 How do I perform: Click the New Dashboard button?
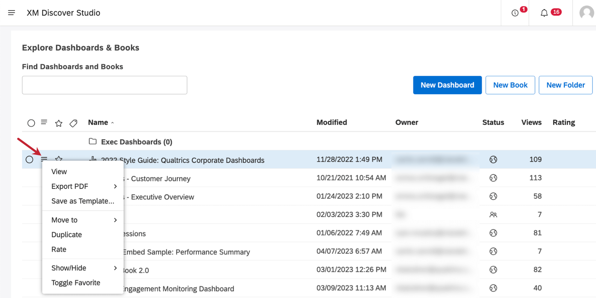click(447, 85)
